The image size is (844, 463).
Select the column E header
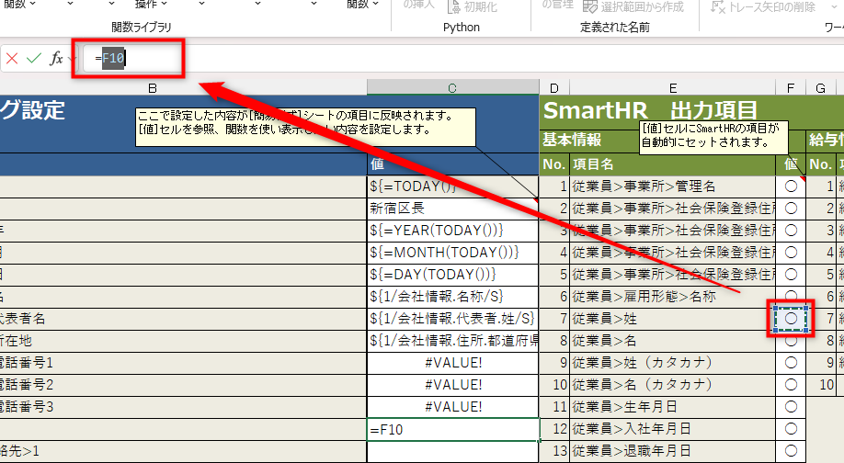click(x=672, y=87)
